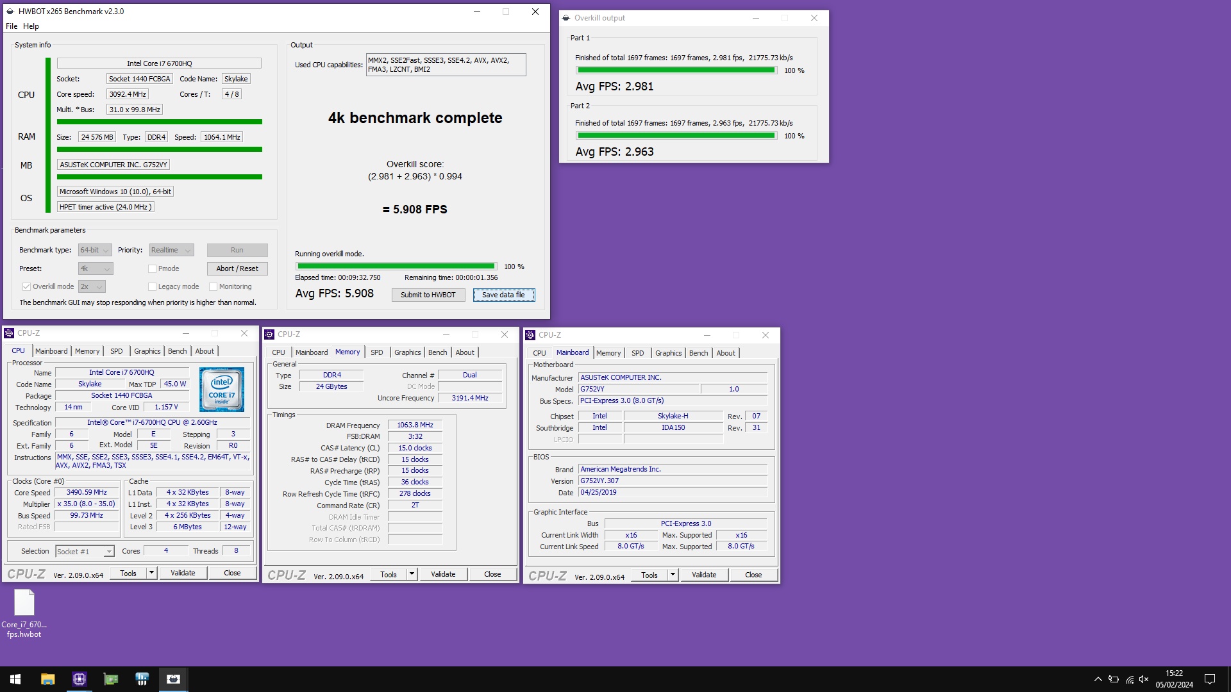Screen dimensions: 1231x692
Task: Open the taskbar clock and date
Action: pos(1174,679)
